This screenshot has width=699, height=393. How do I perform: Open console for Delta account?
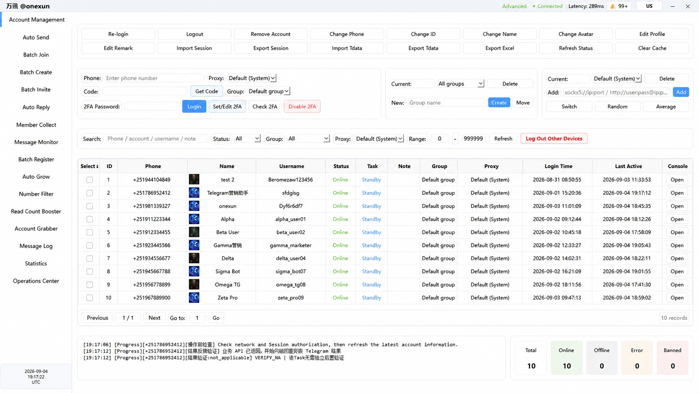677,258
